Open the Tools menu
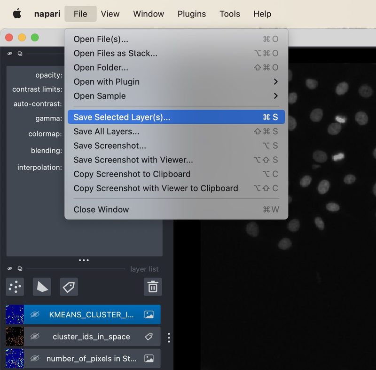 point(230,14)
